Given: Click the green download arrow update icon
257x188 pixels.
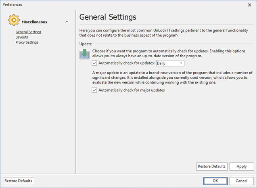Looking at the screenshot, I should (x=85, y=54).
